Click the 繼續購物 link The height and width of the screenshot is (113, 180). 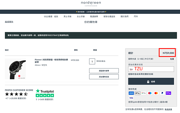point(9,22)
